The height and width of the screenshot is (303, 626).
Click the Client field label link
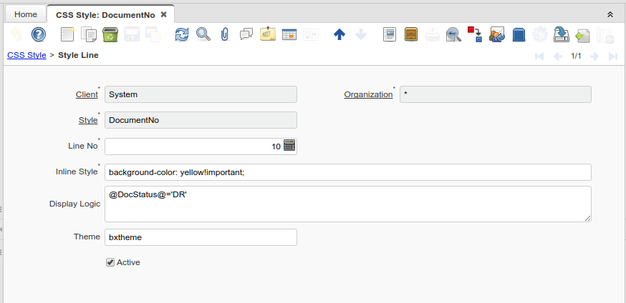click(87, 94)
